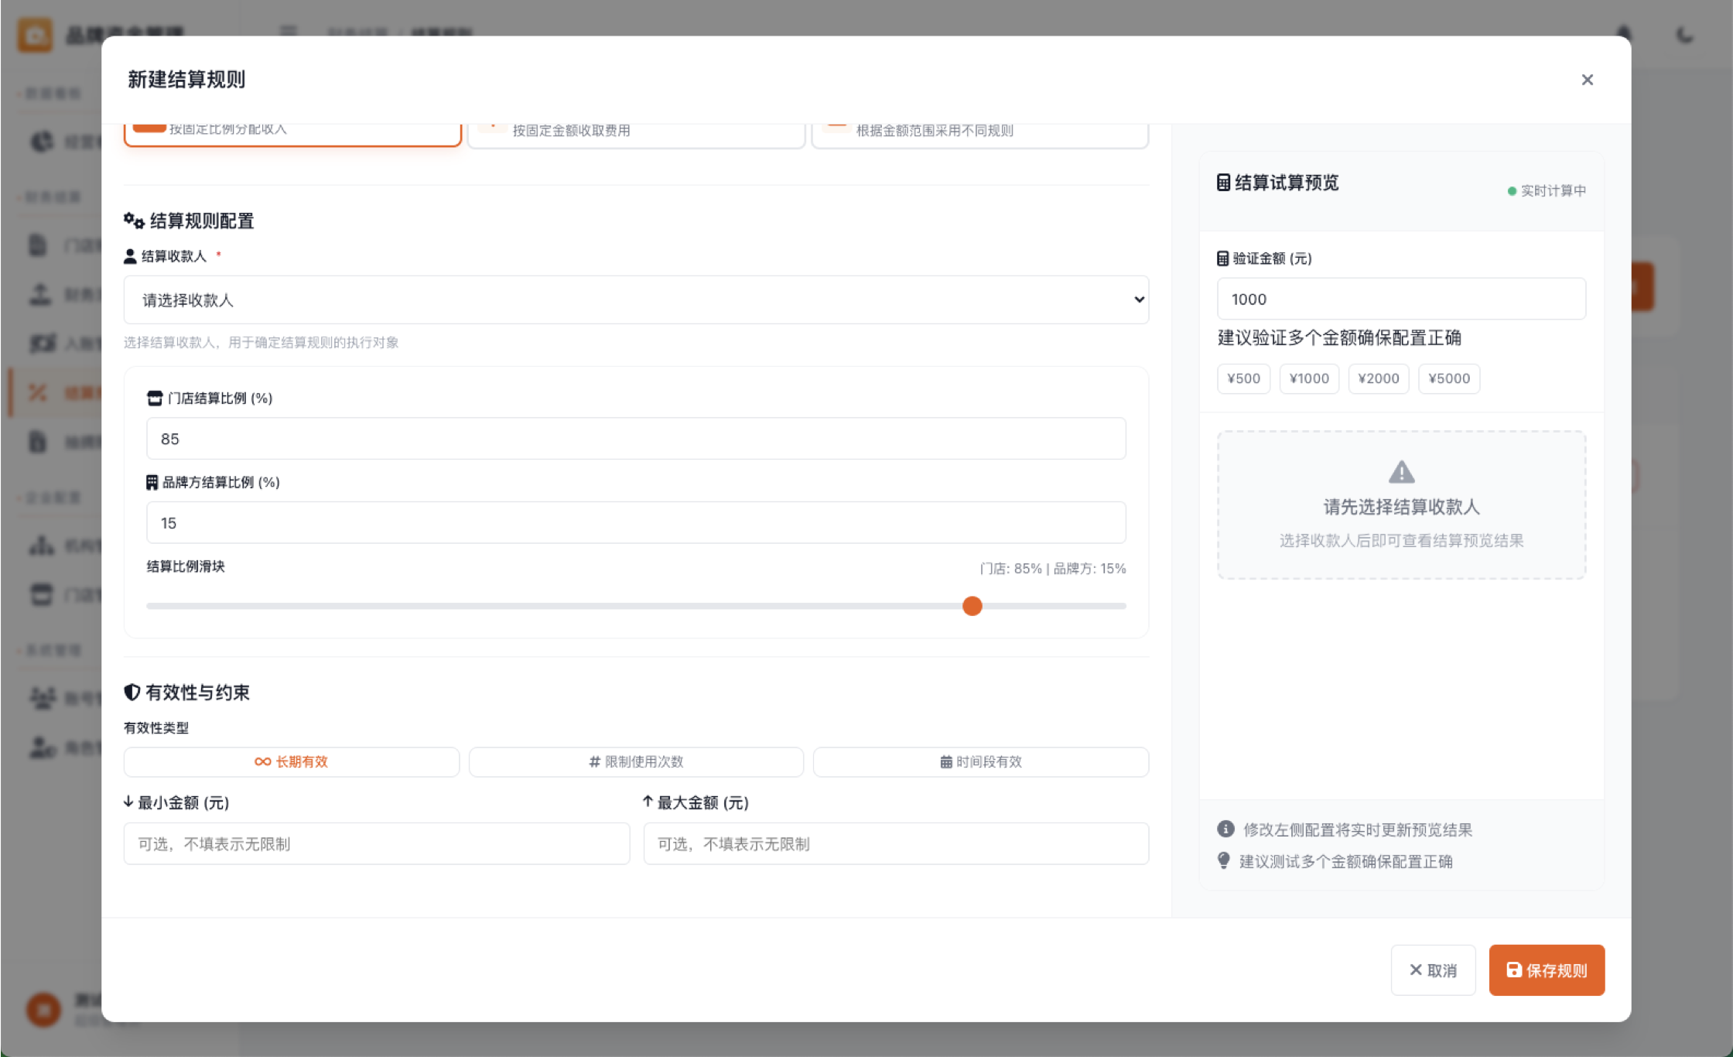Viewport: 1733px width, 1057px height.
Task: Open the 请选择收款人 dropdown
Action: 636,300
